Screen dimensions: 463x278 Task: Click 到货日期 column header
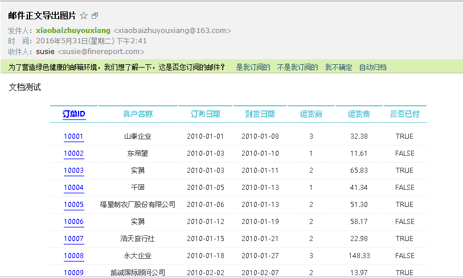point(260,114)
